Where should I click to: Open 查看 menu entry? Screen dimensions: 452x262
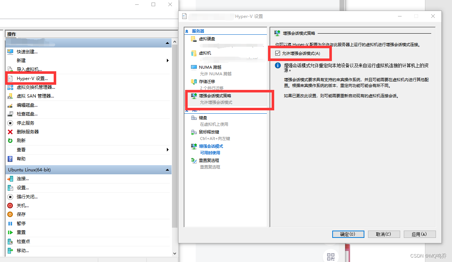point(21,150)
